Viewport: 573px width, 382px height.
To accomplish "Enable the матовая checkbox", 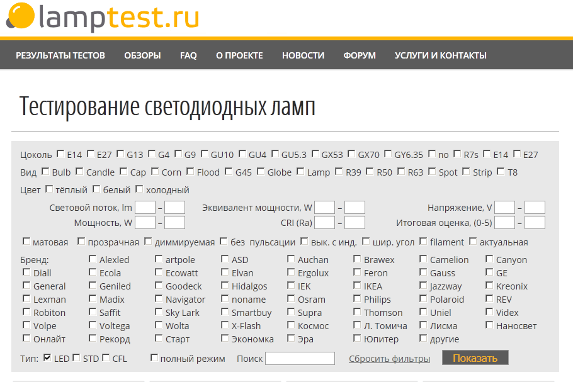I will click(26, 241).
